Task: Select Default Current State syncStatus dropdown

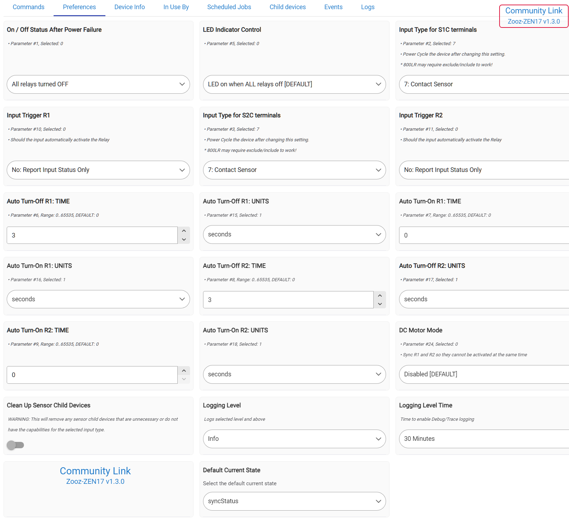Action: (x=294, y=501)
